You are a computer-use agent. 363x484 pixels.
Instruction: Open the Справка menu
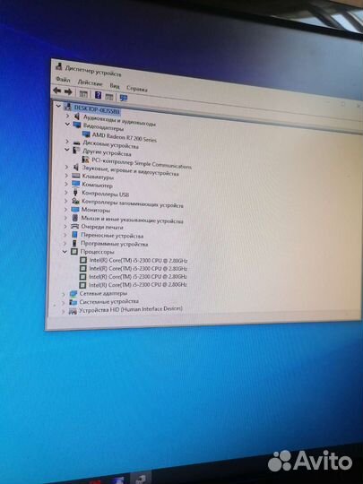click(137, 89)
